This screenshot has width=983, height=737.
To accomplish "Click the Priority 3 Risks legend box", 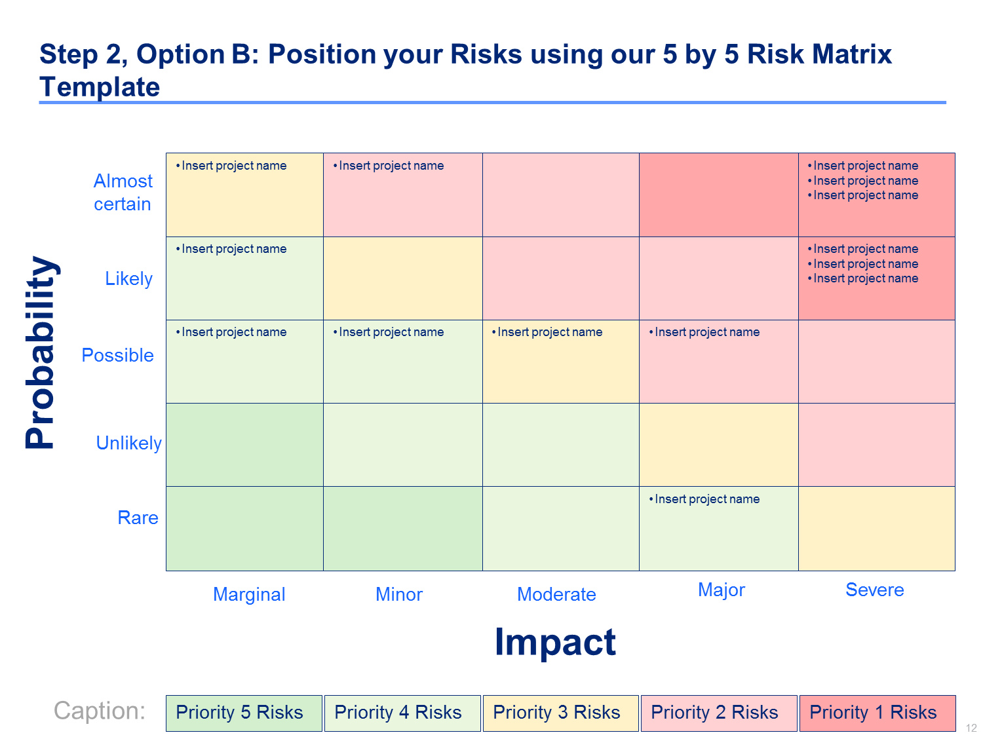I will point(560,713).
